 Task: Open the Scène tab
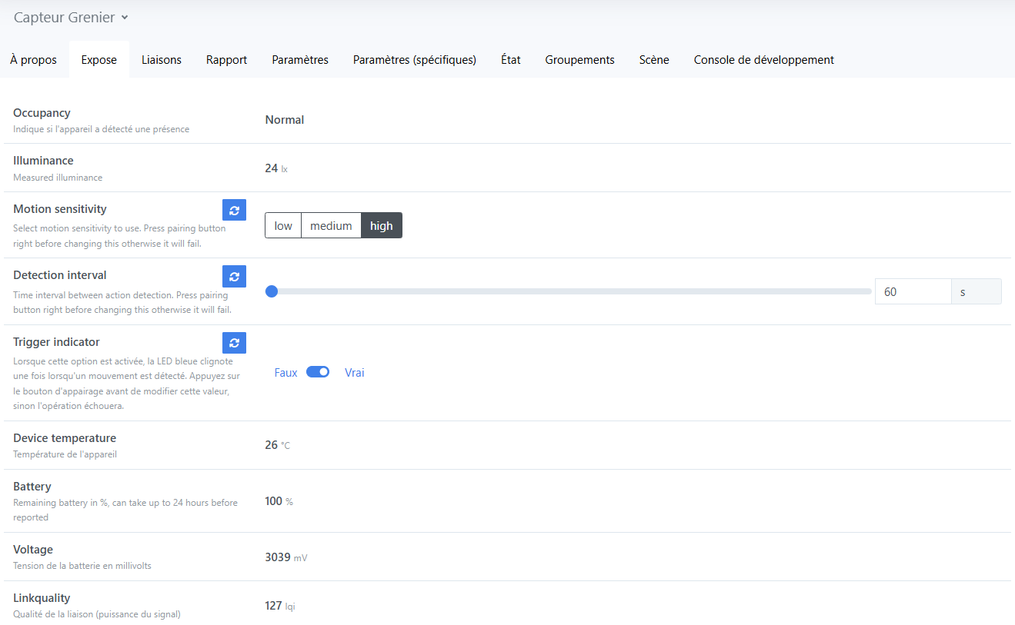point(654,59)
